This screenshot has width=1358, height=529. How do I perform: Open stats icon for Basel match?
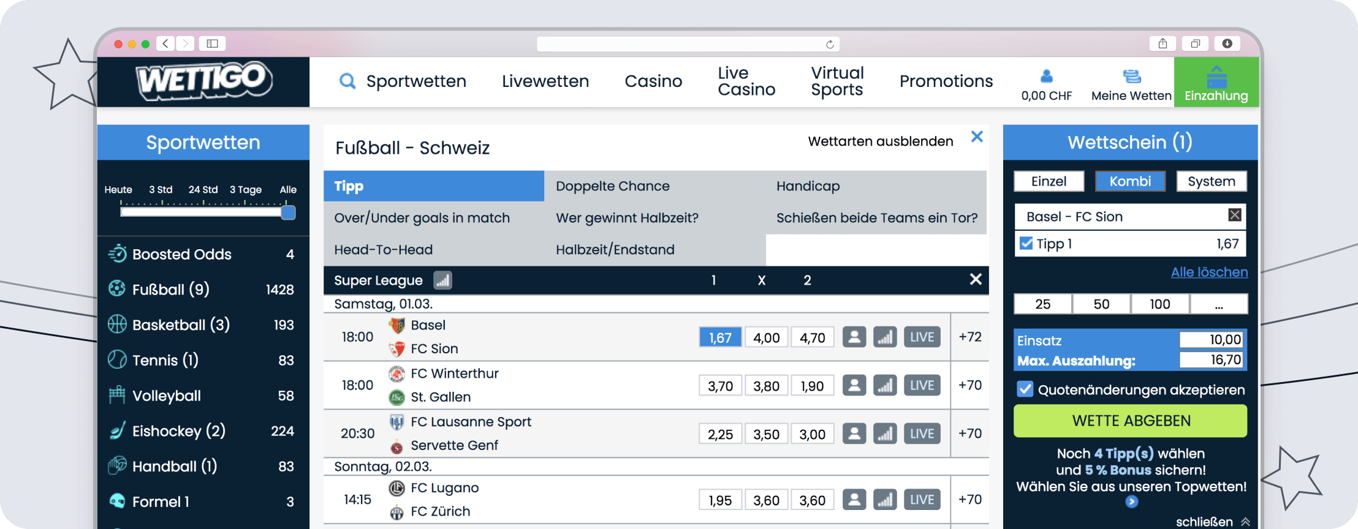click(x=885, y=337)
